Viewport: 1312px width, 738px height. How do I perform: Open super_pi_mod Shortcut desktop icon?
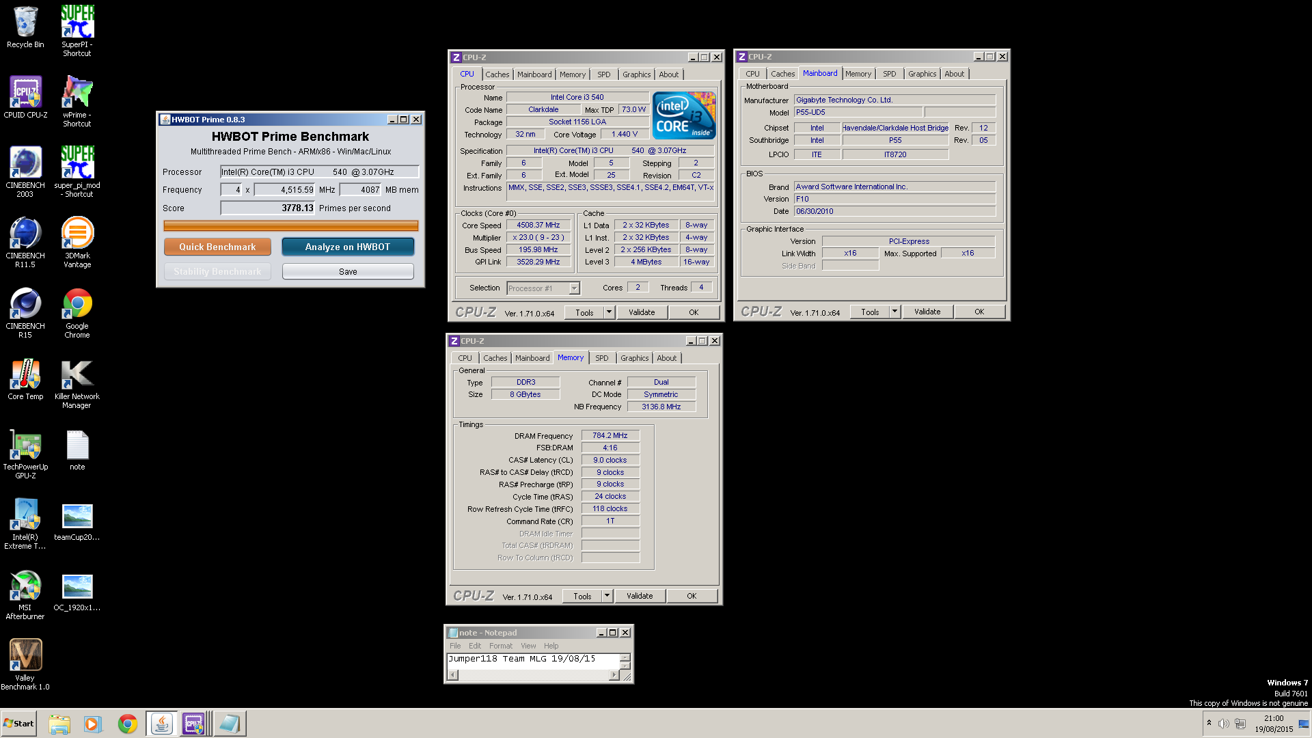coord(77,172)
